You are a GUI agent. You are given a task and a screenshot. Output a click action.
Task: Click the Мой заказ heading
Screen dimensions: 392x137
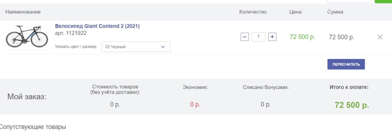tap(27, 97)
